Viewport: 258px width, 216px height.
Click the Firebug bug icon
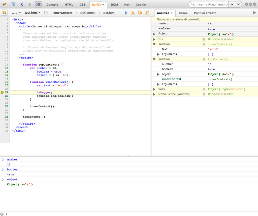(x=5, y=4)
